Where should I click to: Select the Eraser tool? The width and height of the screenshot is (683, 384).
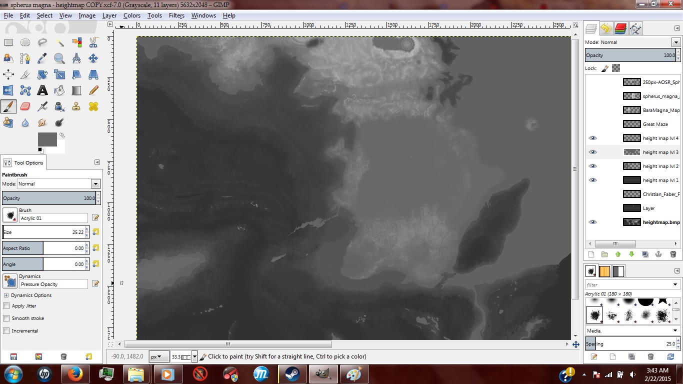(25, 106)
